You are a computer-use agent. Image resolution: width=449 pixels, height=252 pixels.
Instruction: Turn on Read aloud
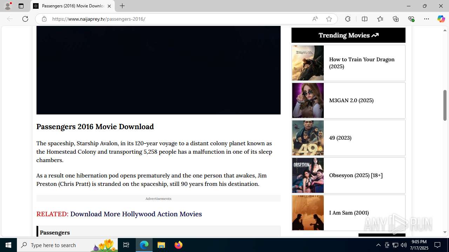[315, 19]
